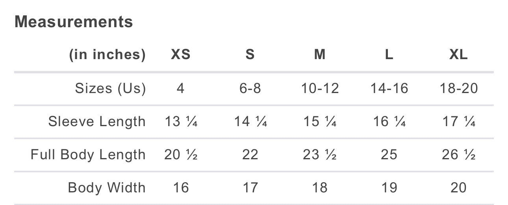Click the Measurements heading
508x205 pixels.
pos(74,22)
